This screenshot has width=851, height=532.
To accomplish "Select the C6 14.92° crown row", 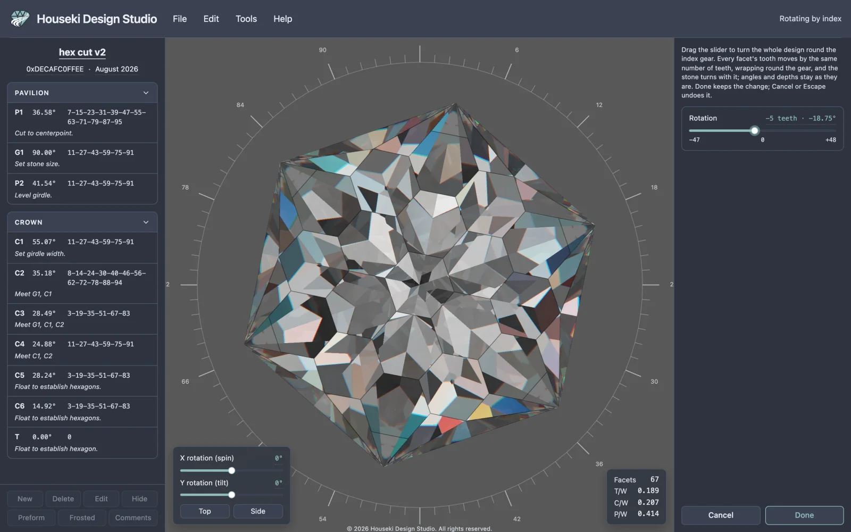I will 82,411.
